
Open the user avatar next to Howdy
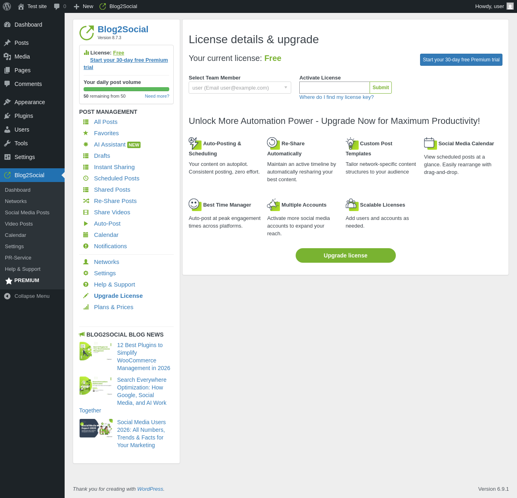click(x=510, y=6)
